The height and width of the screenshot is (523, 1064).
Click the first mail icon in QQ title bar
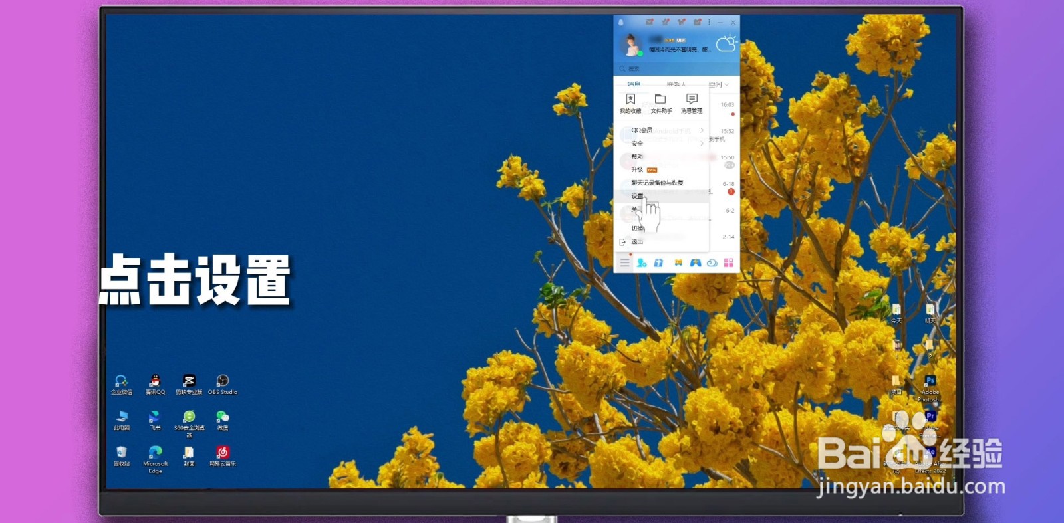[x=650, y=22]
